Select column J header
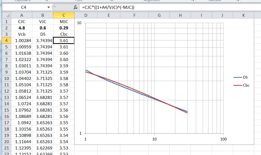This screenshot has height=155, width=261. pyautogui.click(x=222, y=15)
